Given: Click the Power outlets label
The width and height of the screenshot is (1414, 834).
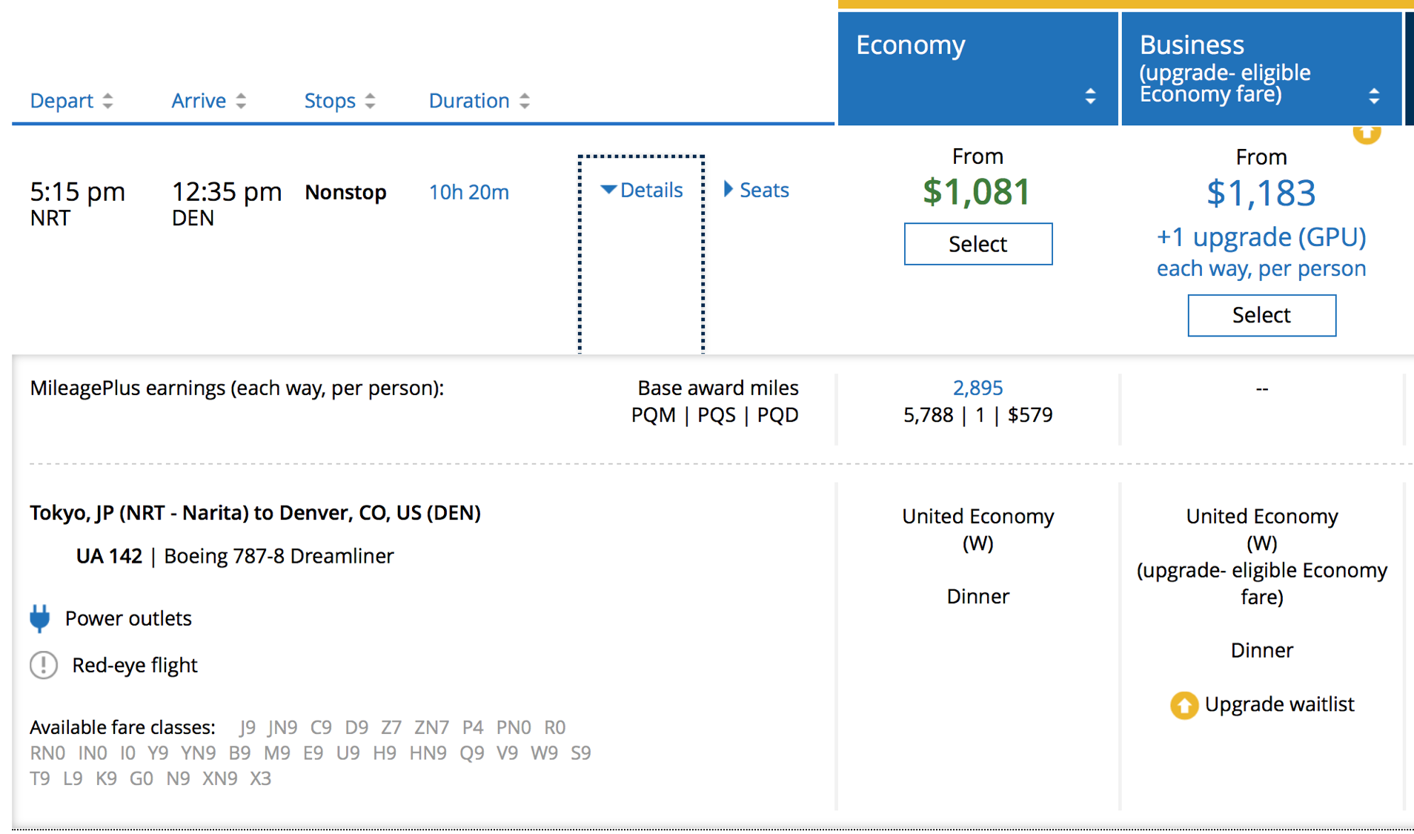Looking at the screenshot, I should (128, 618).
